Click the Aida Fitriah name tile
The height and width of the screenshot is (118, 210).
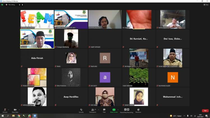(x=37, y=58)
